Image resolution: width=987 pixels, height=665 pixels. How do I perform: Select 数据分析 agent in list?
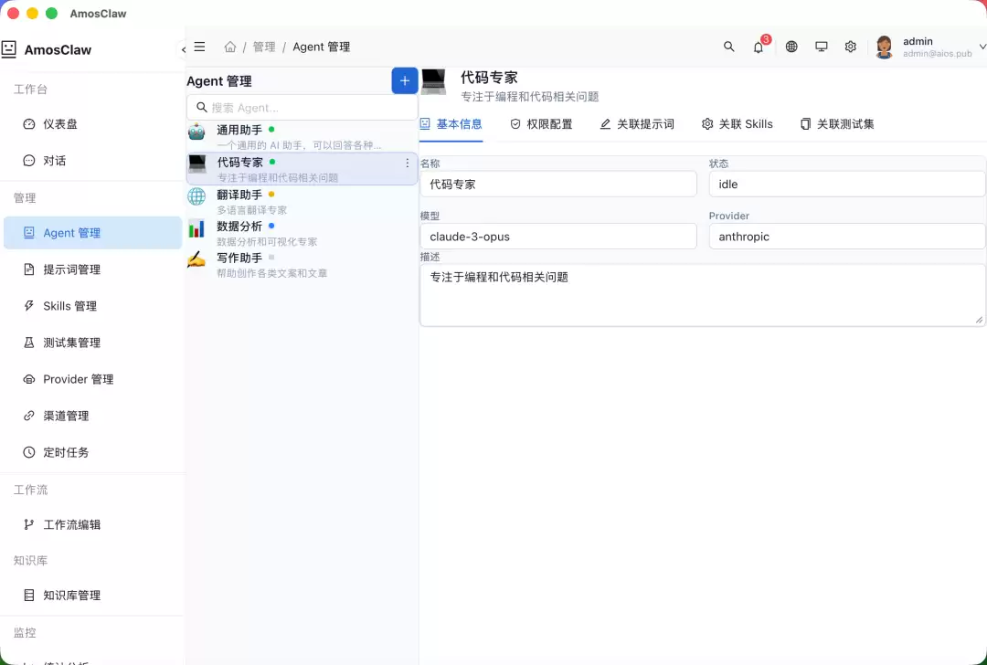click(302, 233)
